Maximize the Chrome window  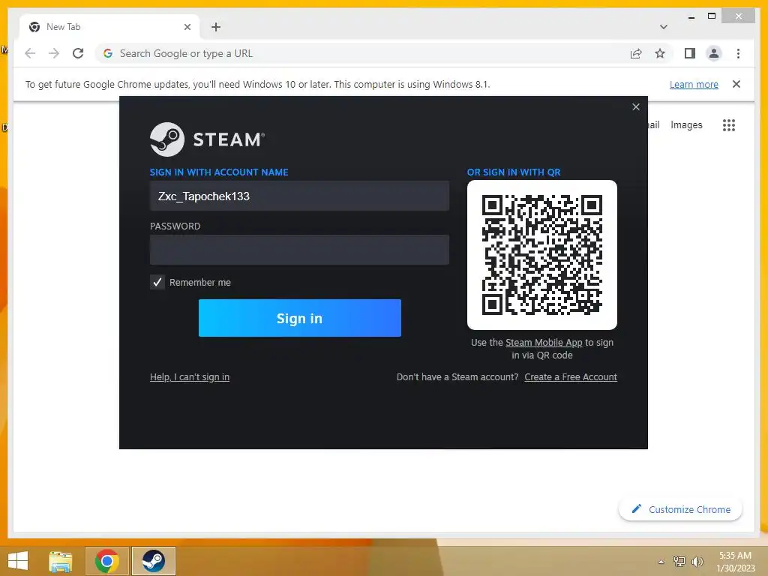click(x=712, y=16)
